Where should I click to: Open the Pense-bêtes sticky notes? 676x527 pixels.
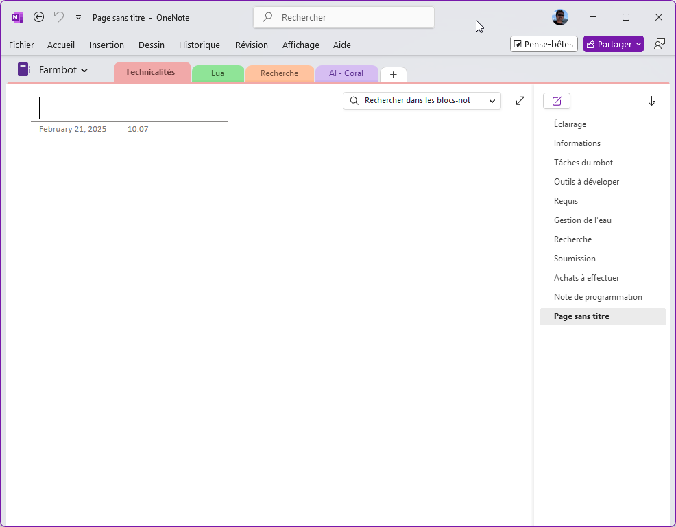coord(544,44)
